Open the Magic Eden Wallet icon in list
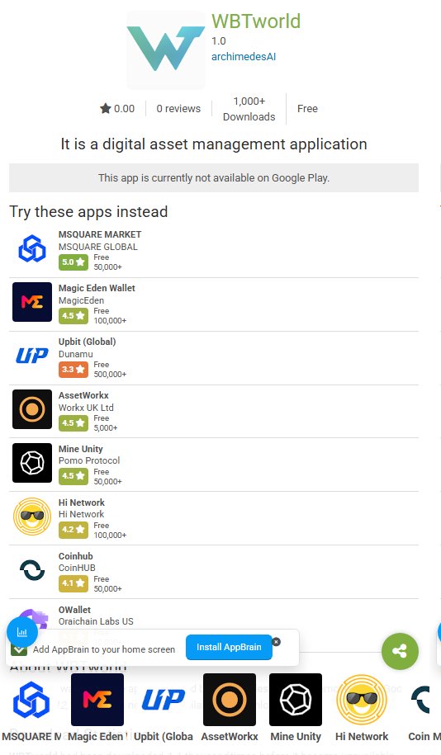This screenshot has height=755, width=441. point(32,302)
